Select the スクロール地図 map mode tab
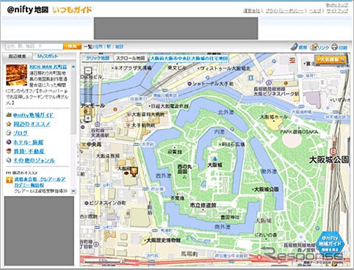 click(x=130, y=58)
